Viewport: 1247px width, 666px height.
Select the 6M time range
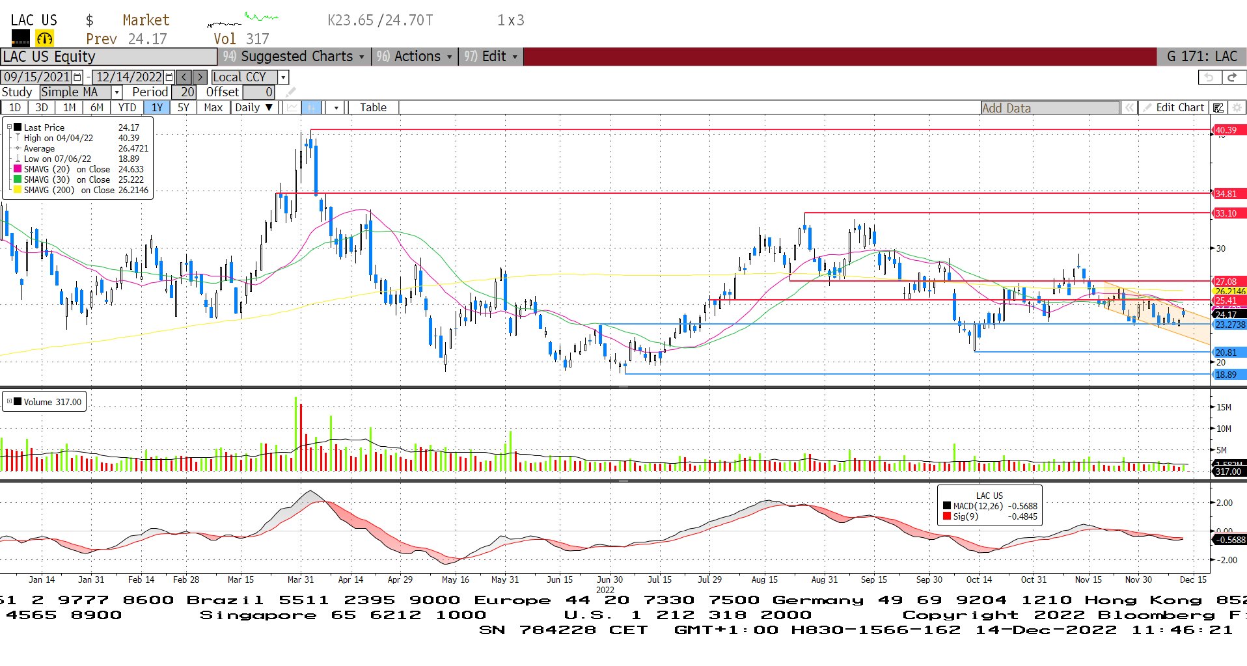pyautogui.click(x=97, y=107)
